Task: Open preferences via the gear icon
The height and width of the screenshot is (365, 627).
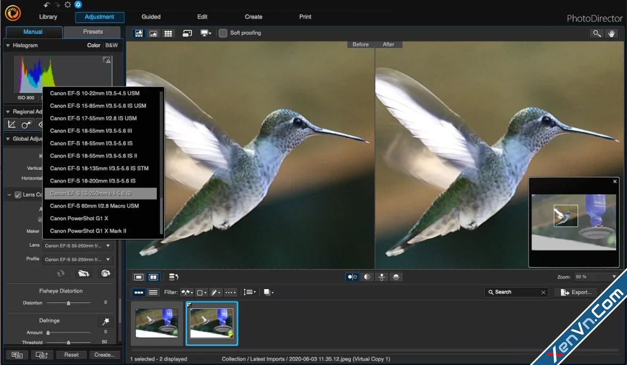Action: (x=68, y=5)
